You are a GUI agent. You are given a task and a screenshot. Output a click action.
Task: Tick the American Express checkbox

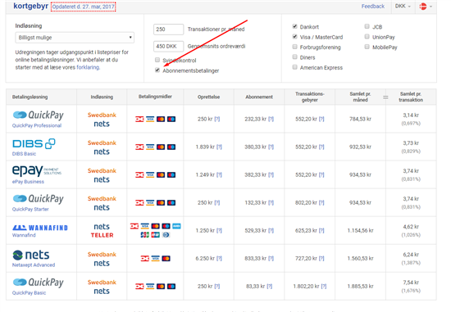(295, 67)
